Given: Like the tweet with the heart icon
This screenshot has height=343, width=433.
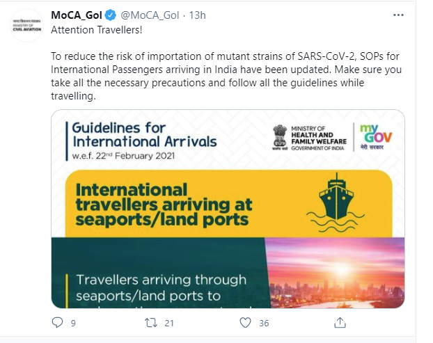Looking at the screenshot, I should [x=245, y=323].
